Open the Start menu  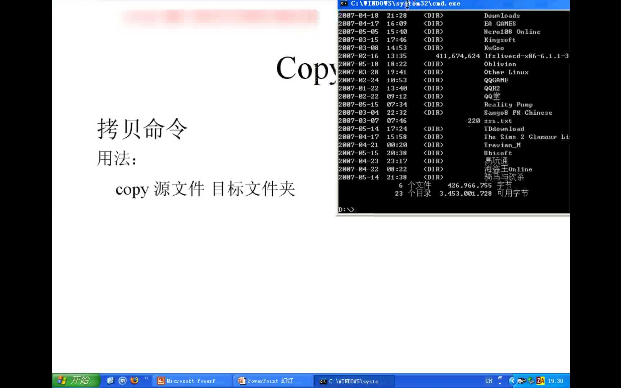click(76, 380)
